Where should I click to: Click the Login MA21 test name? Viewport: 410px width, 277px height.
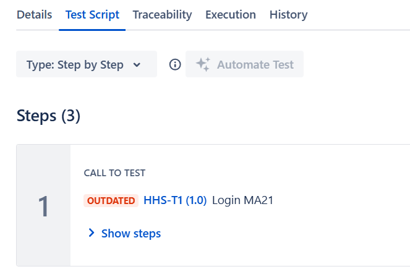click(242, 200)
